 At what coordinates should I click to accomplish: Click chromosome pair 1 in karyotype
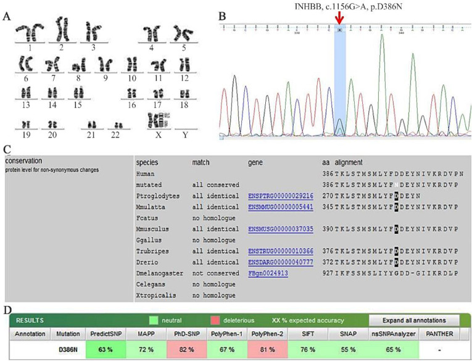tap(30, 33)
